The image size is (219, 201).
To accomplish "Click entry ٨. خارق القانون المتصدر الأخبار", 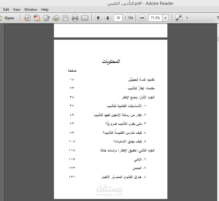I will point(124,177).
